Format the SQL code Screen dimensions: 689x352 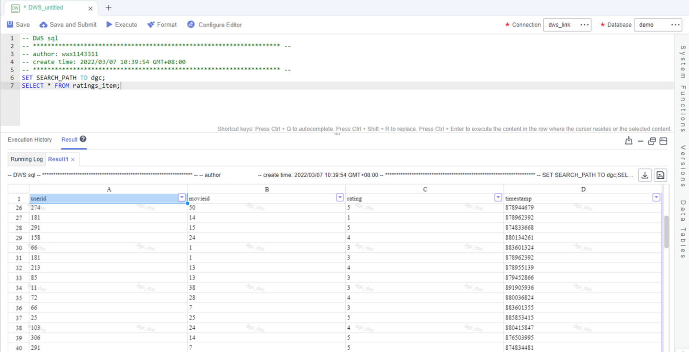(162, 25)
